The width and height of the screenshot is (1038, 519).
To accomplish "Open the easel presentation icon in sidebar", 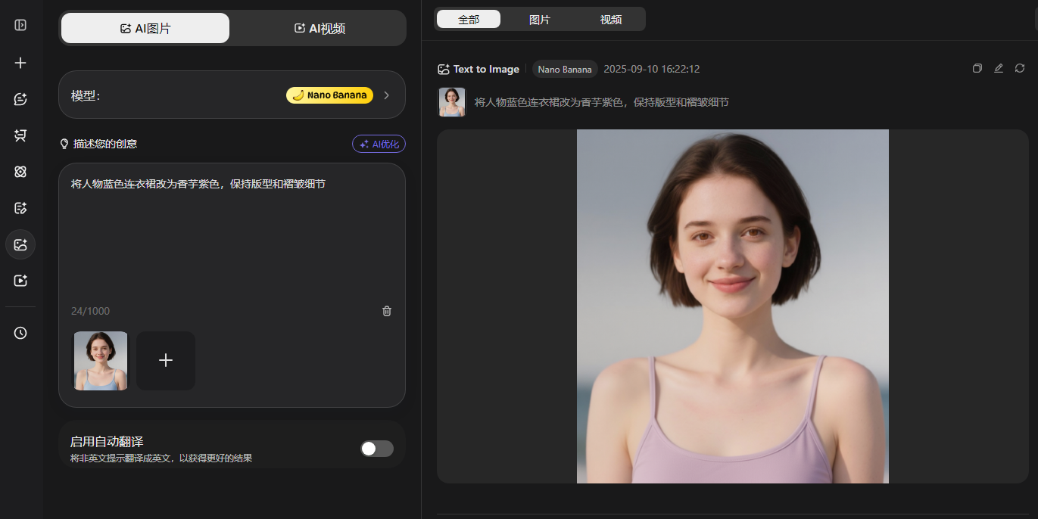I will tap(20, 135).
